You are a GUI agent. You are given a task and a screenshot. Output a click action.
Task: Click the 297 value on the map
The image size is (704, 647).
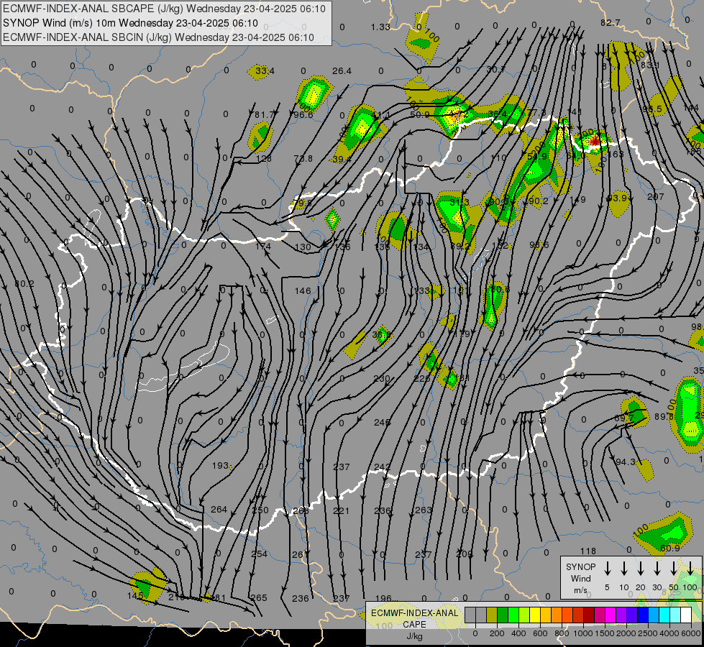pos(656,197)
